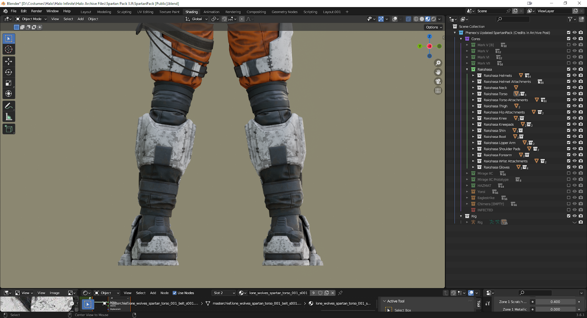
Task: Switch to the UV Editing workspace tab
Action: click(x=145, y=12)
